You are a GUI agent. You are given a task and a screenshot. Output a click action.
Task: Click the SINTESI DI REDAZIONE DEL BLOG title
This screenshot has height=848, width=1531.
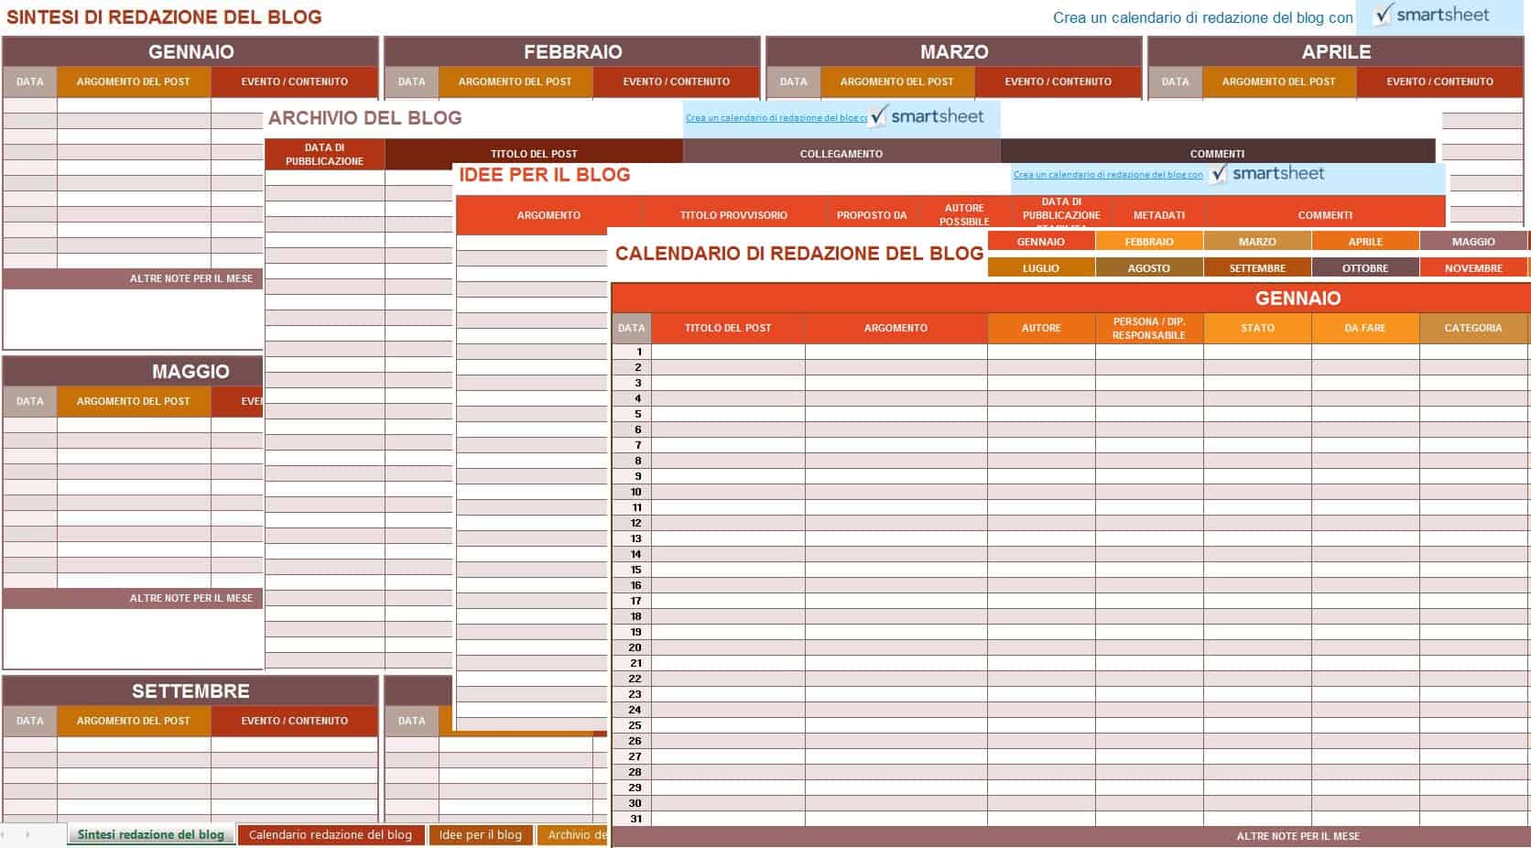pyautogui.click(x=164, y=17)
